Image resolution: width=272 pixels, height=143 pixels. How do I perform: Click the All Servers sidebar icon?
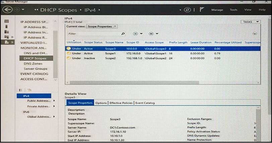6,32
